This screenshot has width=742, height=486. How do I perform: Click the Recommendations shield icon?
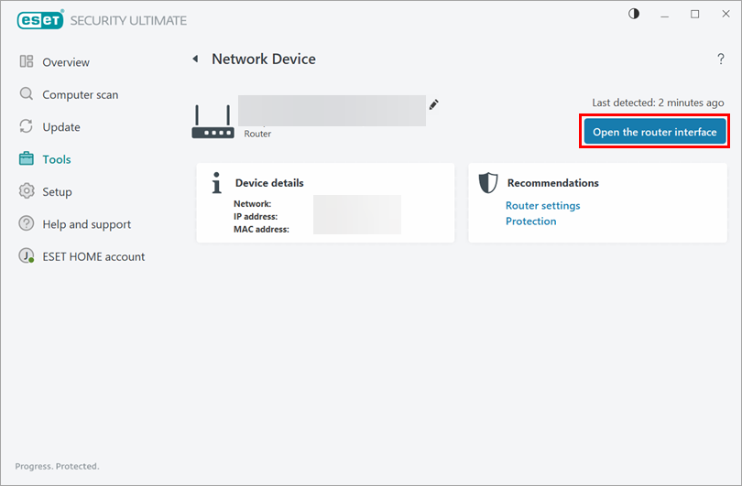click(488, 183)
